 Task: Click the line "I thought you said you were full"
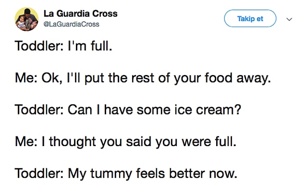pyautogui.click(x=126, y=142)
